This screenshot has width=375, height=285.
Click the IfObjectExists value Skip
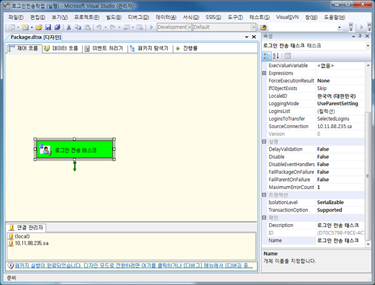(321, 88)
